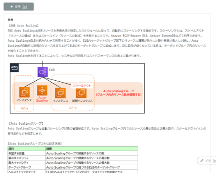Click the 新規インスタンス icon
Image resolution: width=216 pixels, height=173 pixels.
click(x=81, y=93)
